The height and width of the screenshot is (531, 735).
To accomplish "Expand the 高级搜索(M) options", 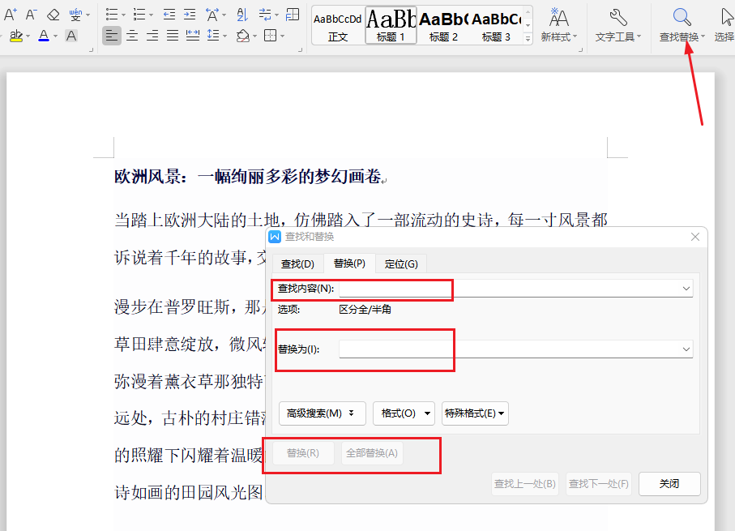I will [322, 413].
